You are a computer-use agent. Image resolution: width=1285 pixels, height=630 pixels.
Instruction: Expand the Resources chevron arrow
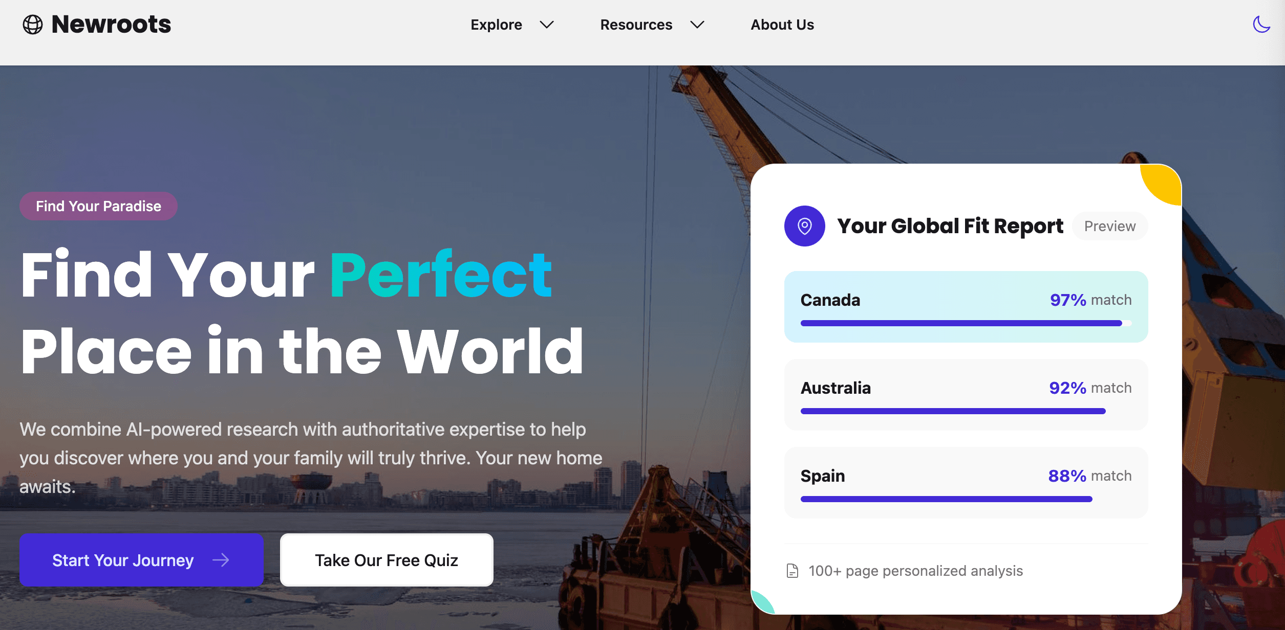697,25
